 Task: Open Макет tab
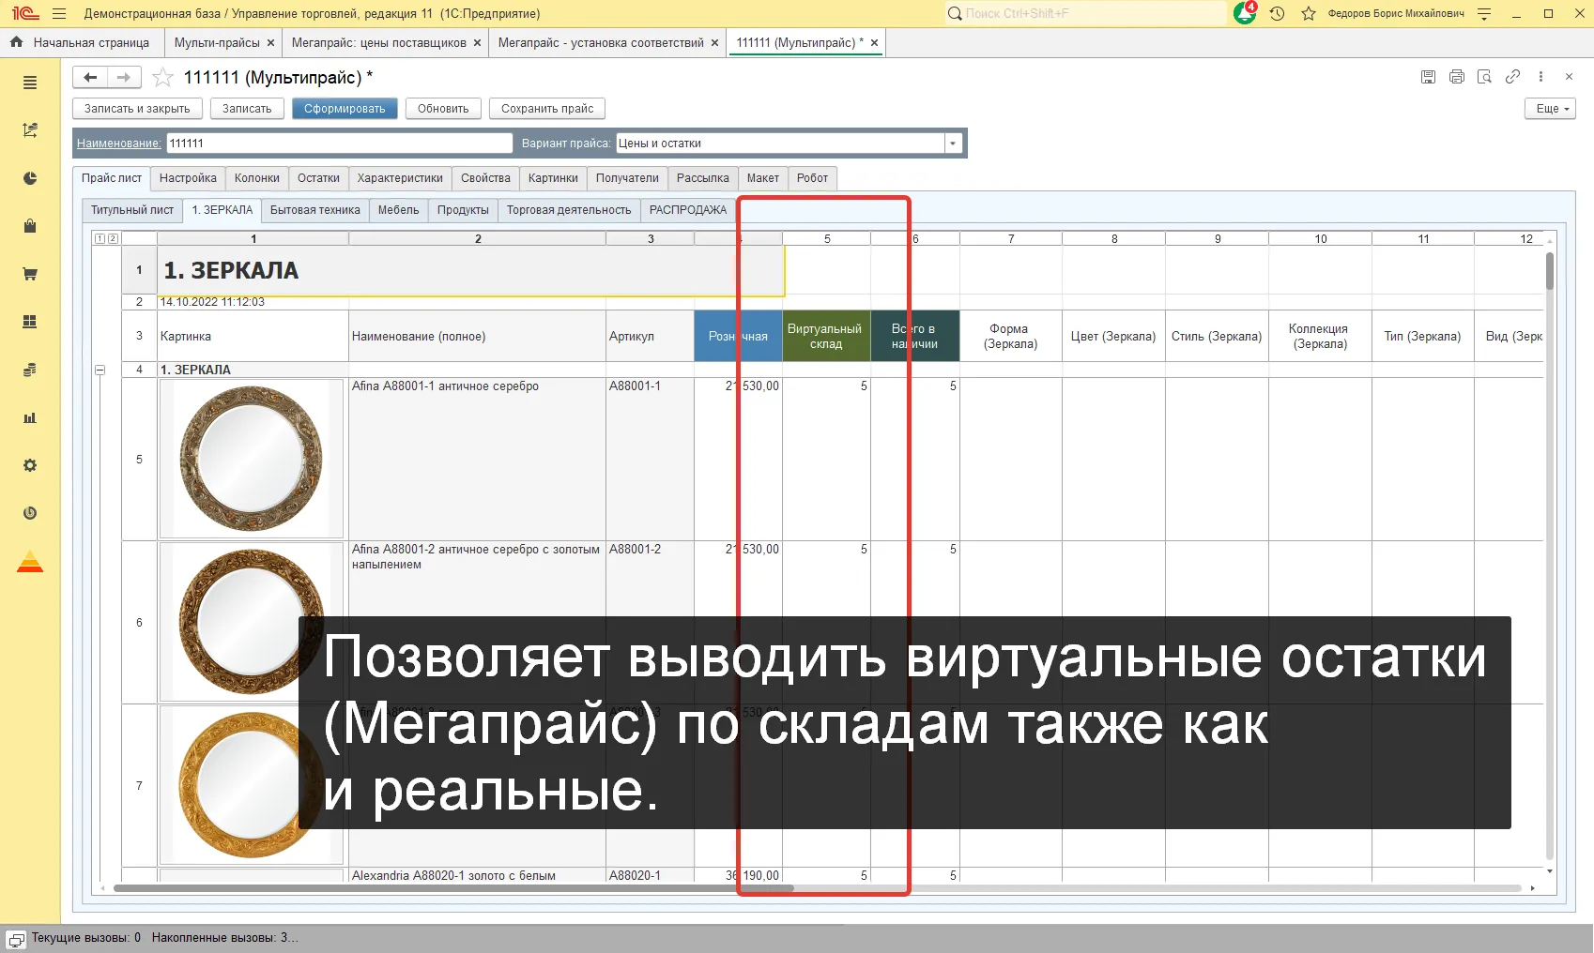tap(763, 178)
